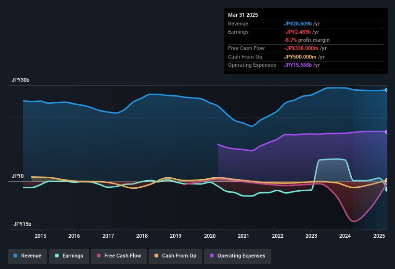This screenshot has width=395, height=269.
Task: Click the -JP¥15b y-axis label
Action: click(x=22, y=224)
